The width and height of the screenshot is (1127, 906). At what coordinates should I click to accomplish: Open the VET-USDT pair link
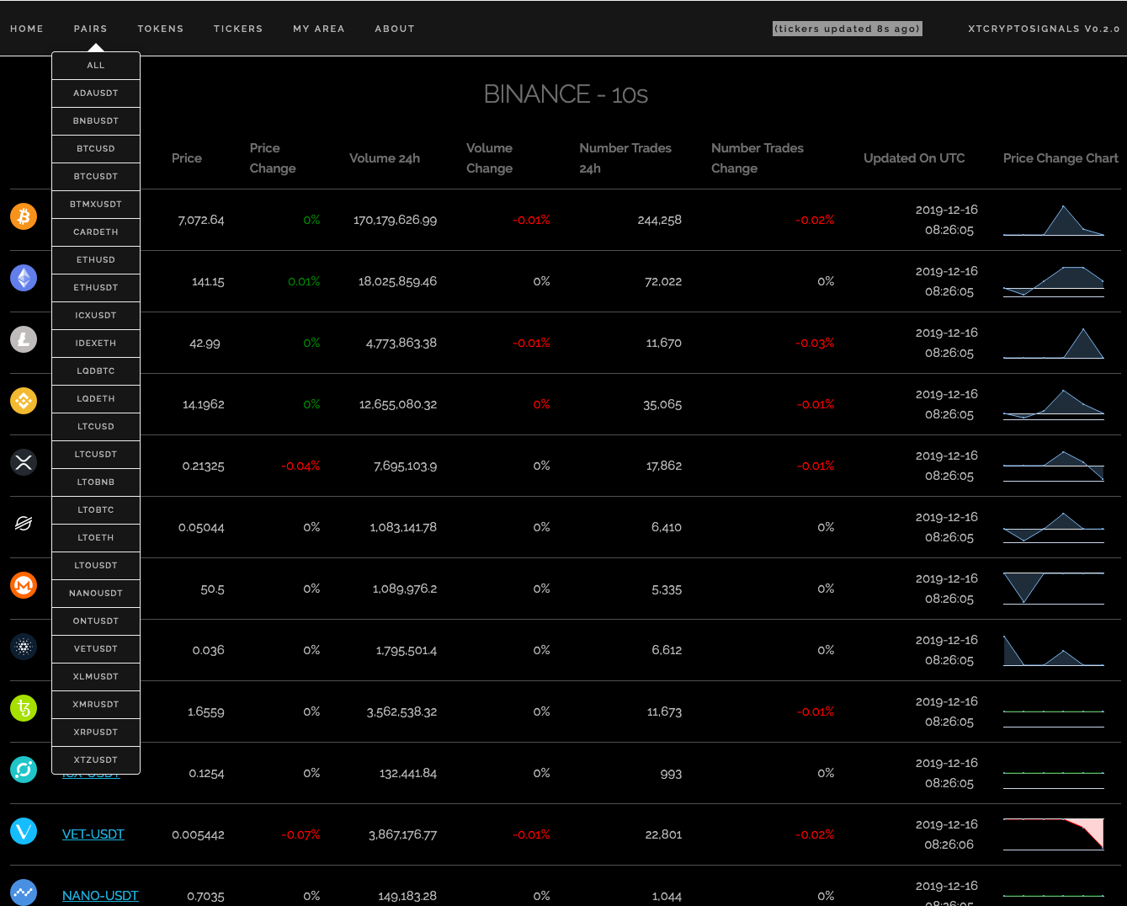tap(93, 834)
